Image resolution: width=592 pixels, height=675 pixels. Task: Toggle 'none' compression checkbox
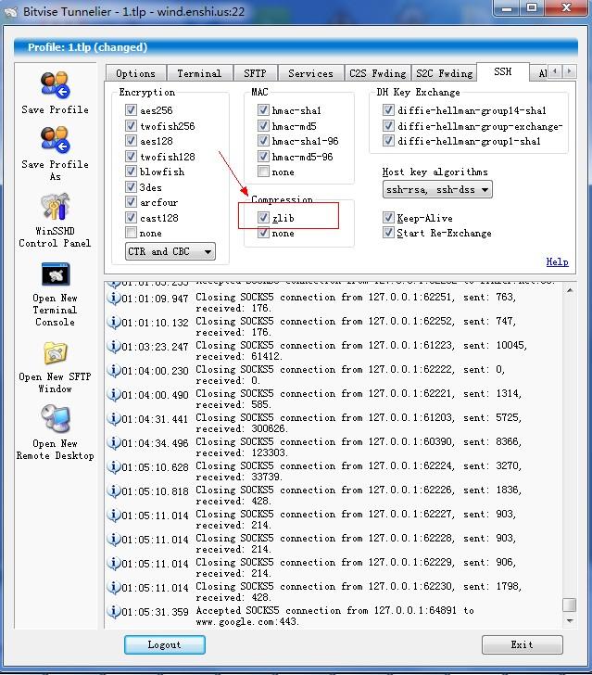[263, 233]
